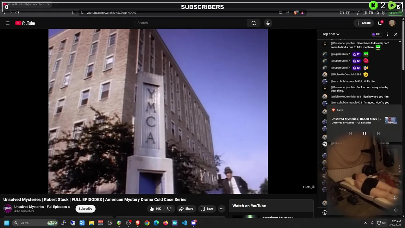The width and height of the screenshot is (405, 228).
Task: Click the video player showing YMCA building
Action: click(158, 111)
